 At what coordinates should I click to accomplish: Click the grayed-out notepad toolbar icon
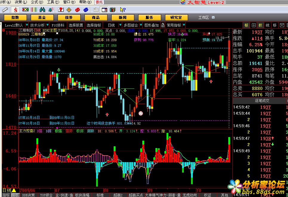(96, 10)
